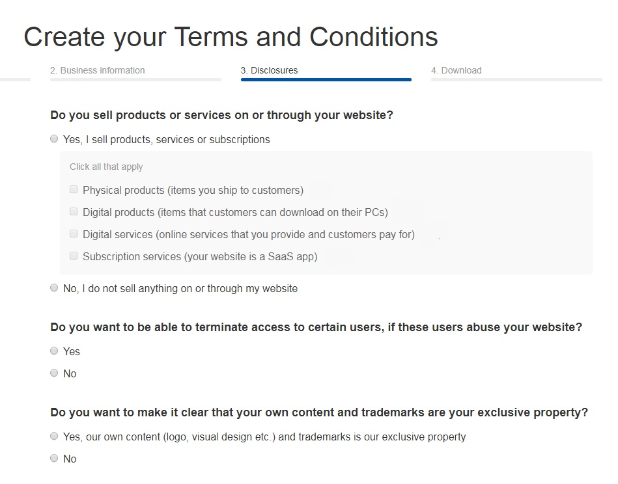Screen dimensions: 618x484
Task: Toggle the Digital products checkbox on
Action: tap(74, 211)
